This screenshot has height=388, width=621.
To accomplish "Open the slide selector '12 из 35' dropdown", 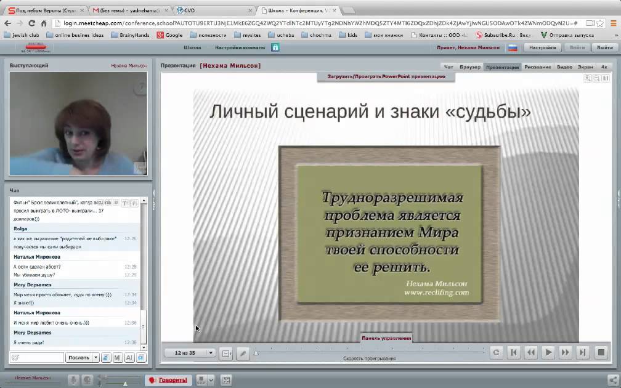I will [190, 353].
